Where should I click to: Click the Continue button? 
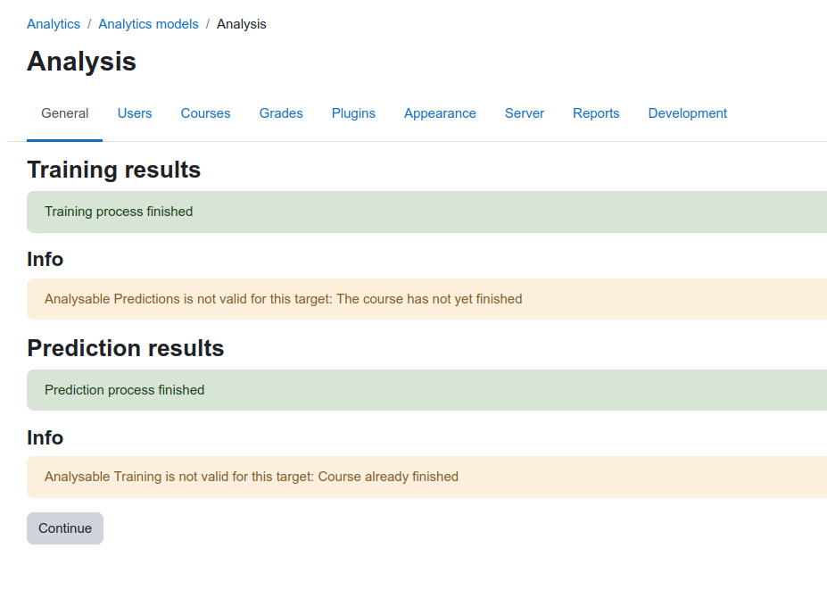(x=65, y=528)
